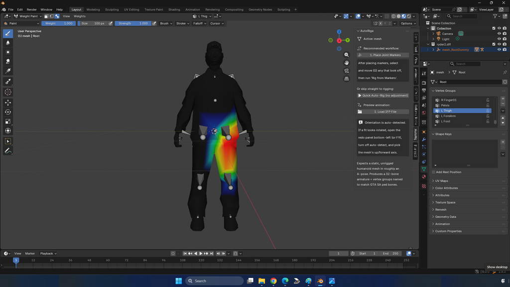Select the Move tool
Image resolution: width=510 pixels, height=287 pixels.
(8, 103)
